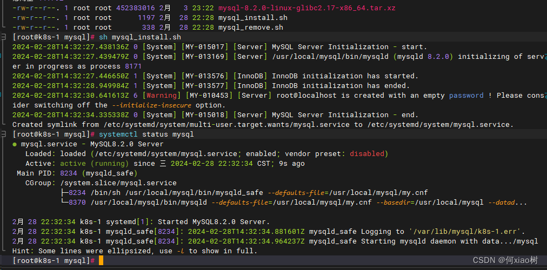
Task: Click the mysql_remove.sh file name
Action: [x=250, y=27]
